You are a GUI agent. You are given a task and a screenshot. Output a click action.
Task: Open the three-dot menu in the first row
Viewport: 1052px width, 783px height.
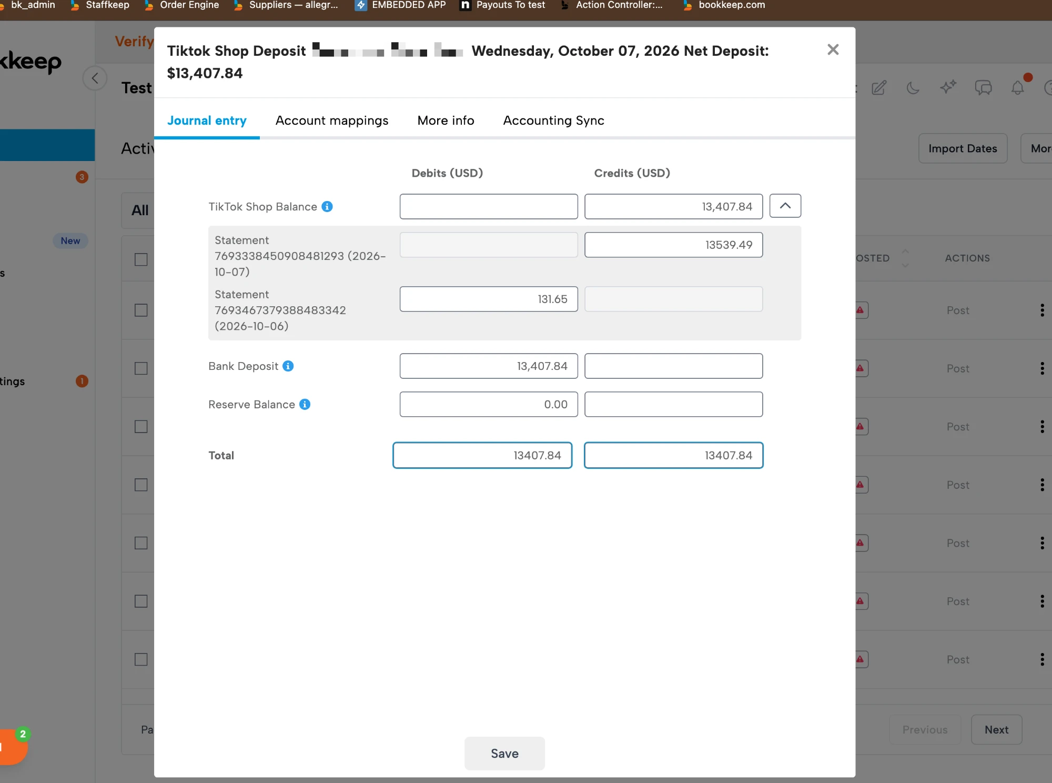[1042, 310]
